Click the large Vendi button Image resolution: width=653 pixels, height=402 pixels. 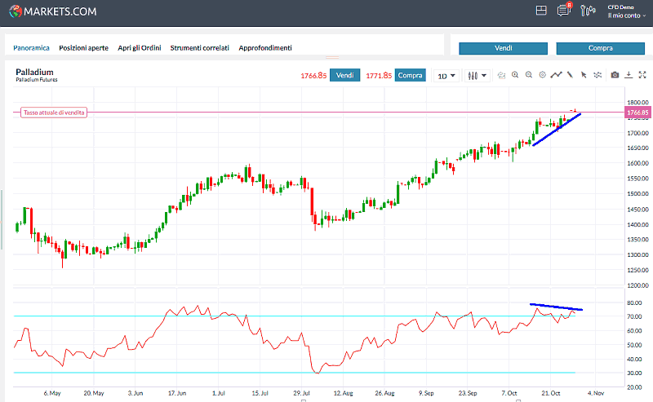504,48
